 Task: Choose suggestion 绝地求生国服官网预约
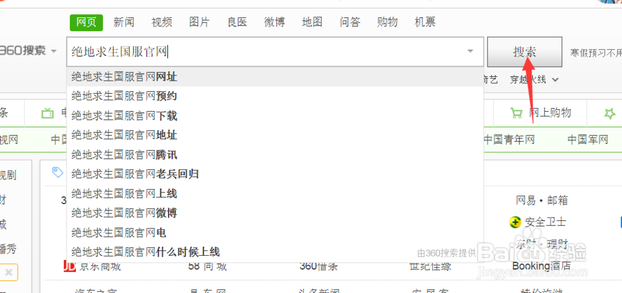pos(275,96)
